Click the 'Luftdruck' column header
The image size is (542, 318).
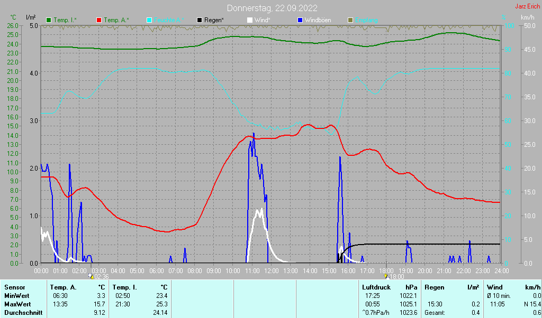click(376, 287)
